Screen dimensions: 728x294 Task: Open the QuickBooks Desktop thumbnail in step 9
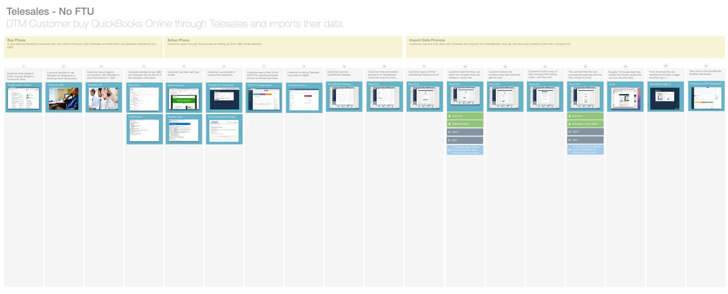tap(344, 97)
